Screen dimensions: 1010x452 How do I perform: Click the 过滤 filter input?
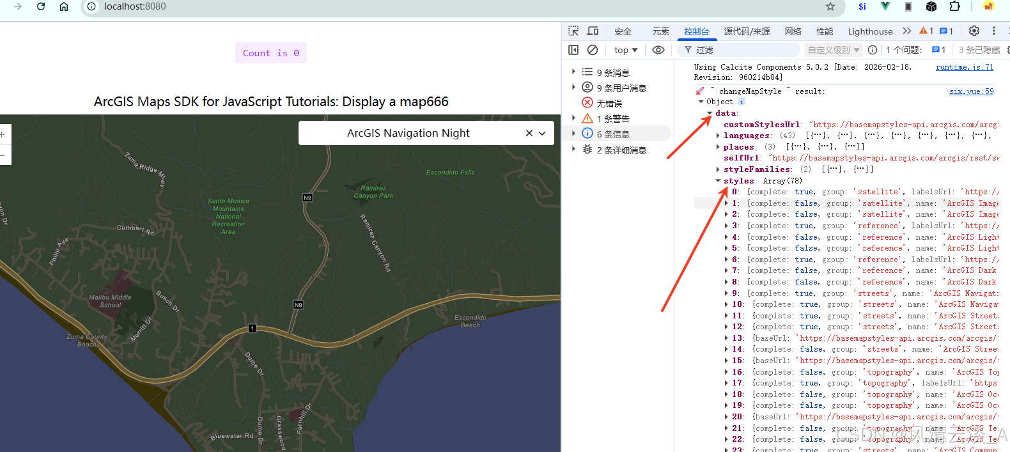[x=740, y=50]
